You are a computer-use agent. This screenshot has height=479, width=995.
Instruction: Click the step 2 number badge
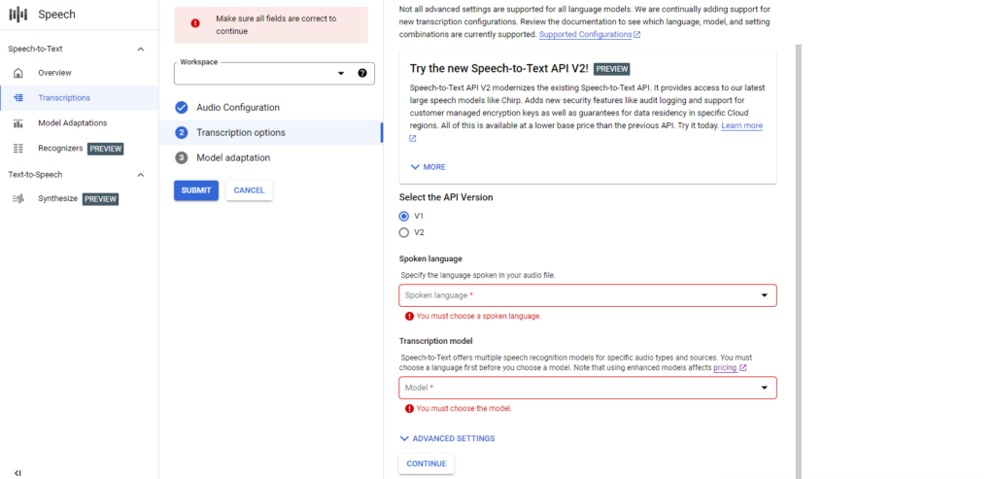point(182,132)
